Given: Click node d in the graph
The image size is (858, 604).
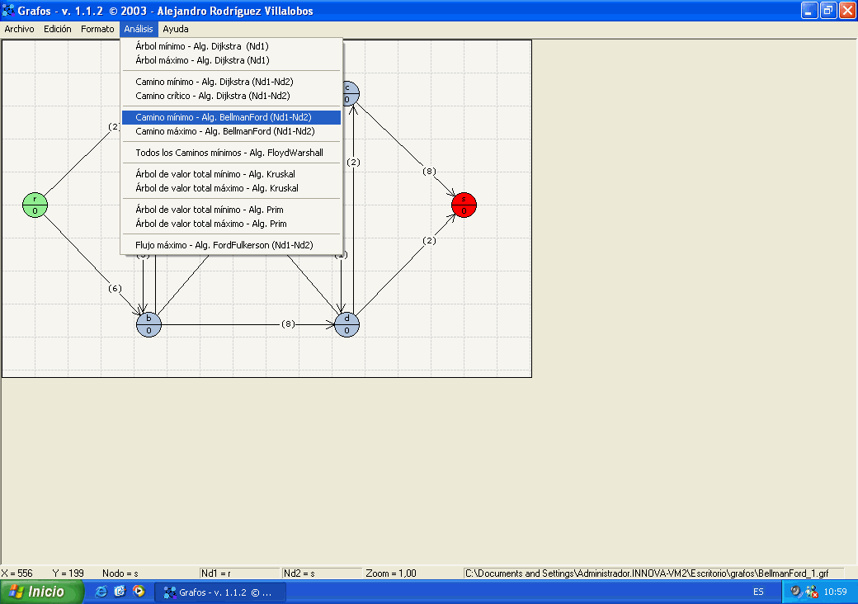Looking at the screenshot, I should pos(346,324).
